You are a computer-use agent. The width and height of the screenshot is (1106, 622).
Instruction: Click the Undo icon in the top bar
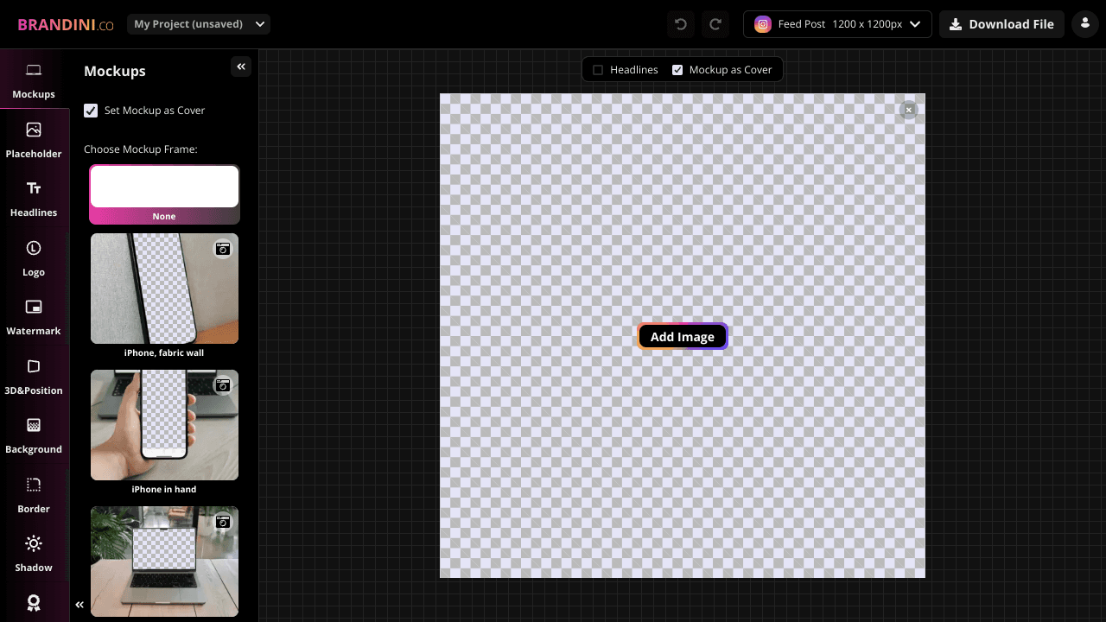680,23
